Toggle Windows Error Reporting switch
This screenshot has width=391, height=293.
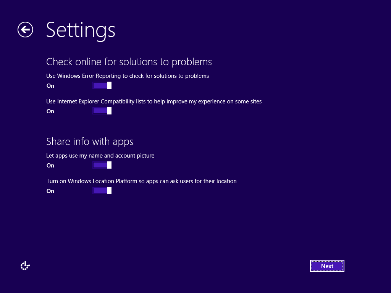pyautogui.click(x=102, y=85)
